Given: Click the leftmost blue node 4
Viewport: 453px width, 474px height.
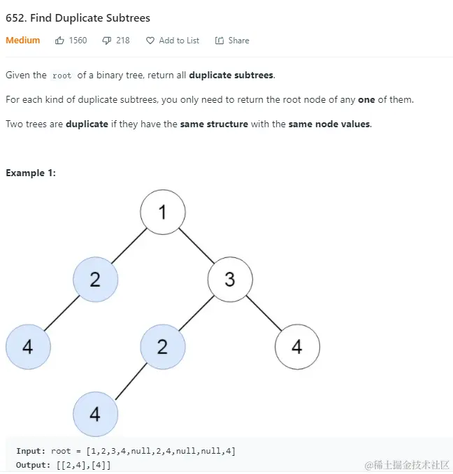Looking at the screenshot, I should coord(28,347).
